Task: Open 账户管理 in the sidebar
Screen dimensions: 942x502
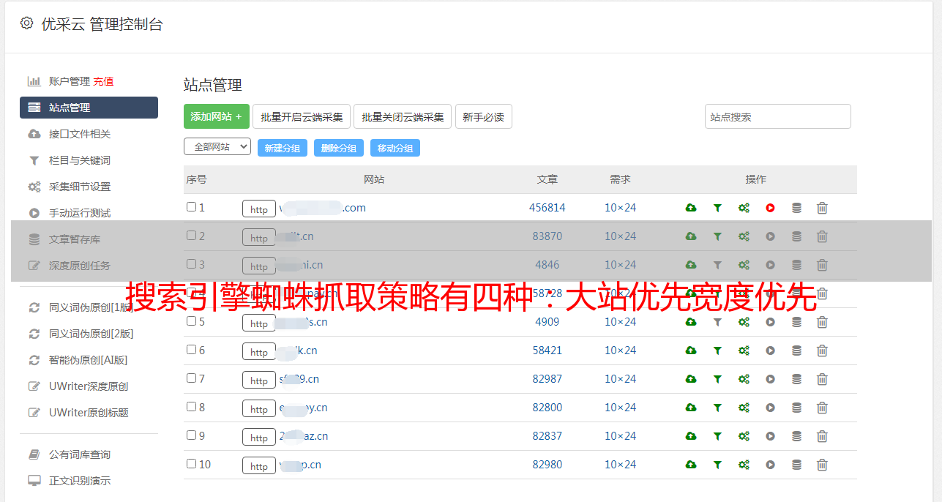Action: [x=70, y=81]
